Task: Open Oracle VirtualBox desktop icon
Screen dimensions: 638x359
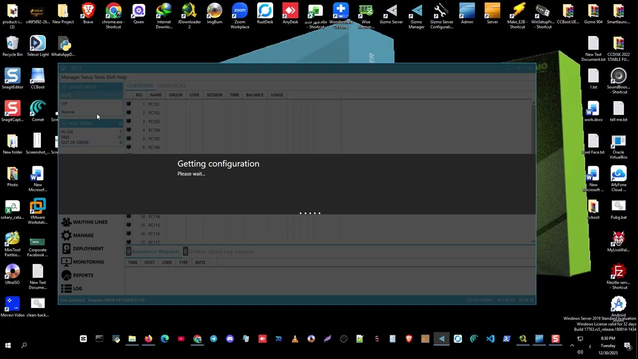Action: (619, 147)
